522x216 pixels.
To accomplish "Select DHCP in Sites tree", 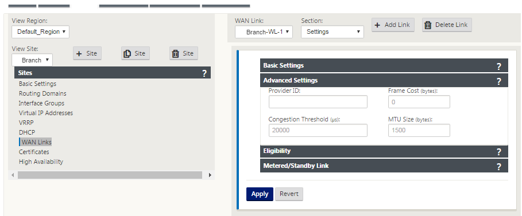I will (27, 132).
